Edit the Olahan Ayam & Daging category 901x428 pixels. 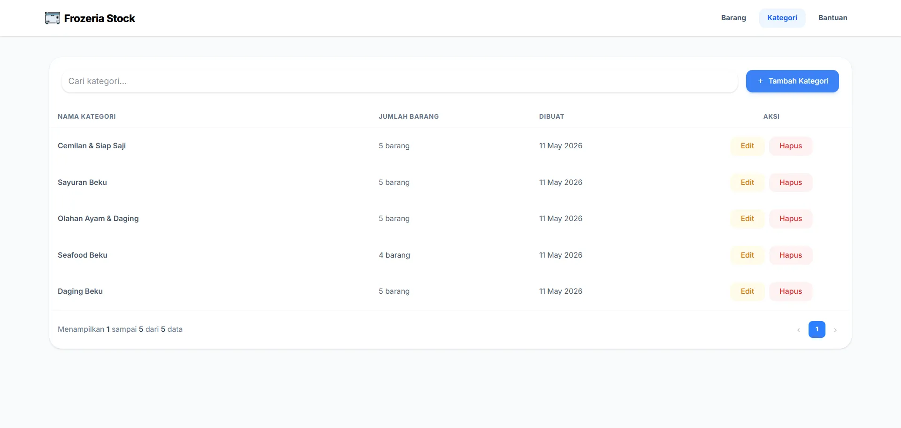(747, 219)
